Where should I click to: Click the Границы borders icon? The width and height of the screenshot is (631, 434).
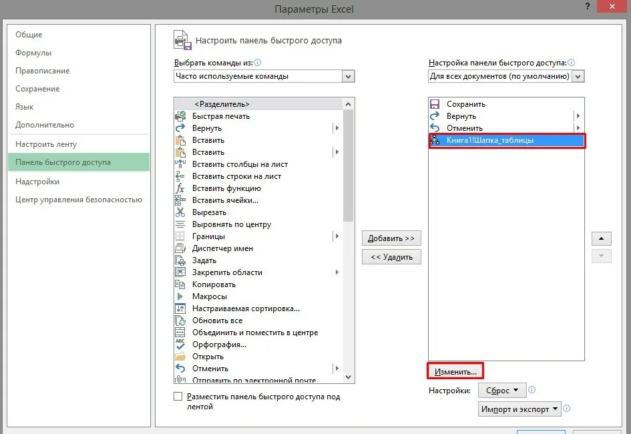180,236
